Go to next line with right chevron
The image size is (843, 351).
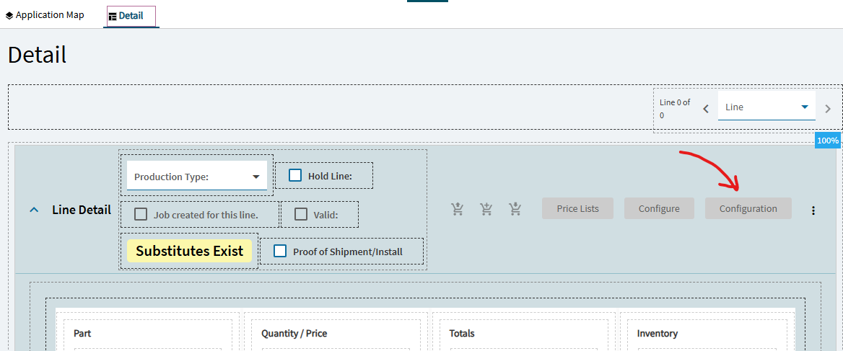coord(827,108)
